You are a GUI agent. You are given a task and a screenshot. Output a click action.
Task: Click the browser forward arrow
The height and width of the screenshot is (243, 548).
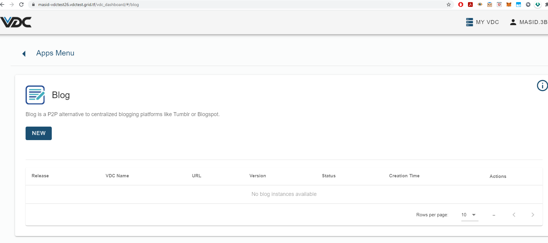coord(12,4)
